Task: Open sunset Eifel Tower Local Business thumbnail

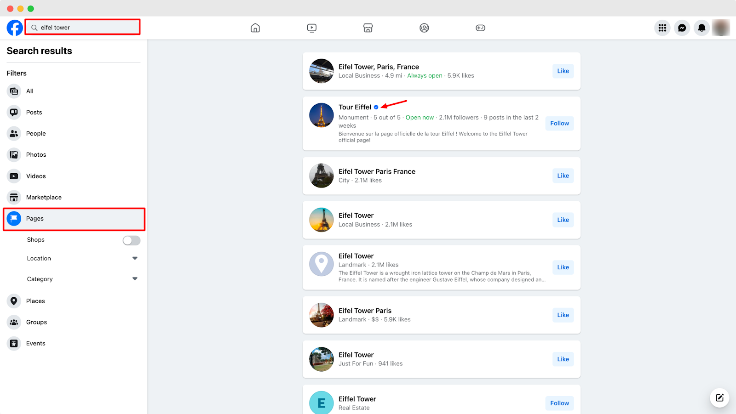Action: click(x=322, y=220)
